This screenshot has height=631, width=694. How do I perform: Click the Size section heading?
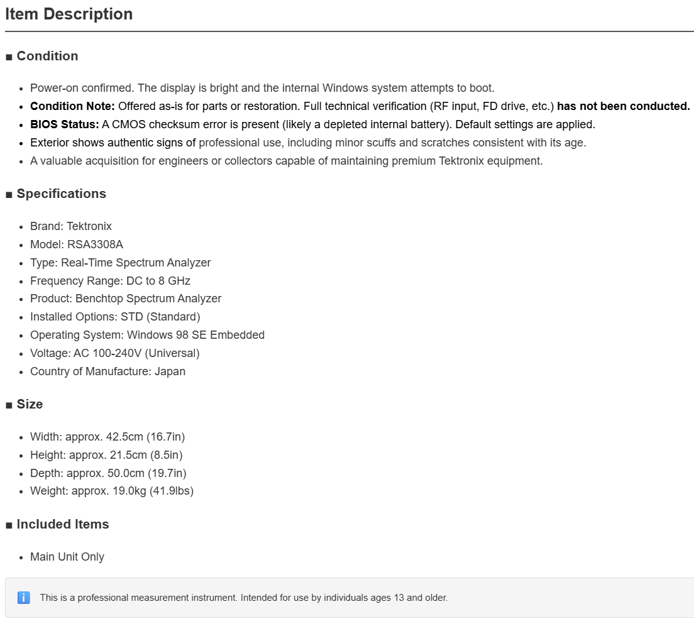point(30,405)
